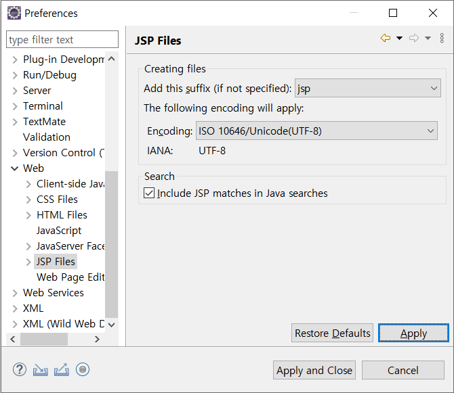Click the tree scroll down arrow
The height and width of the screenshot is (393, 454).
pos(112,325)
